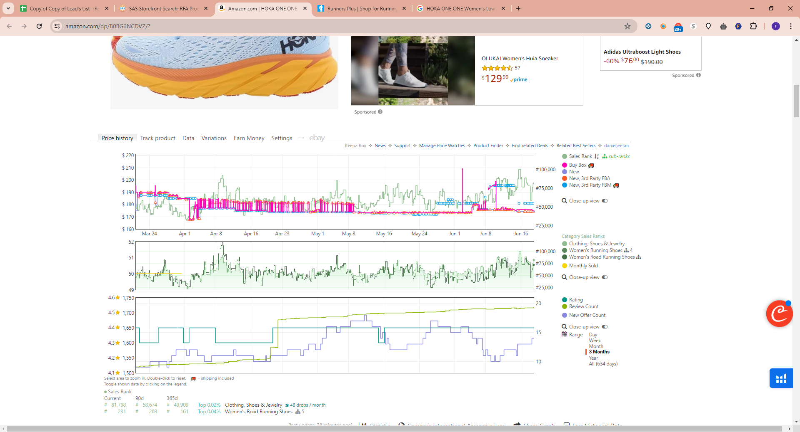Click the orange floating chat widget icon
This screenshot has height=432, width=800.
(779, 314)
